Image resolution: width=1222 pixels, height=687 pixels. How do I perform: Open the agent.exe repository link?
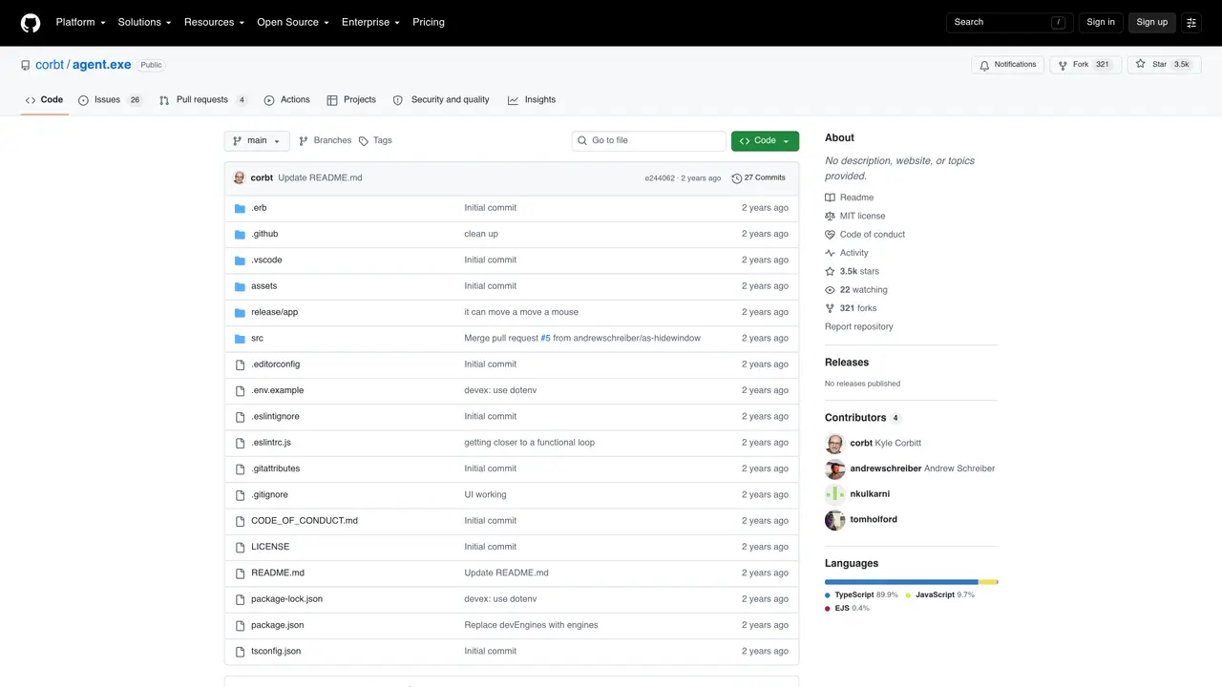(x=102, y=65)
